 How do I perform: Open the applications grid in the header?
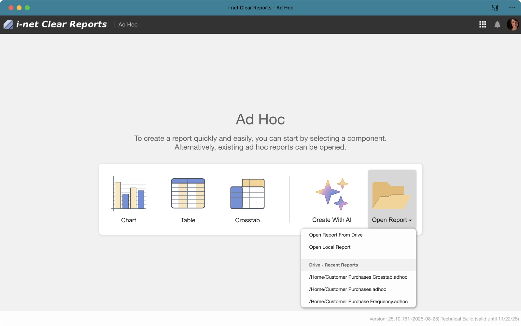pos(483,24)
